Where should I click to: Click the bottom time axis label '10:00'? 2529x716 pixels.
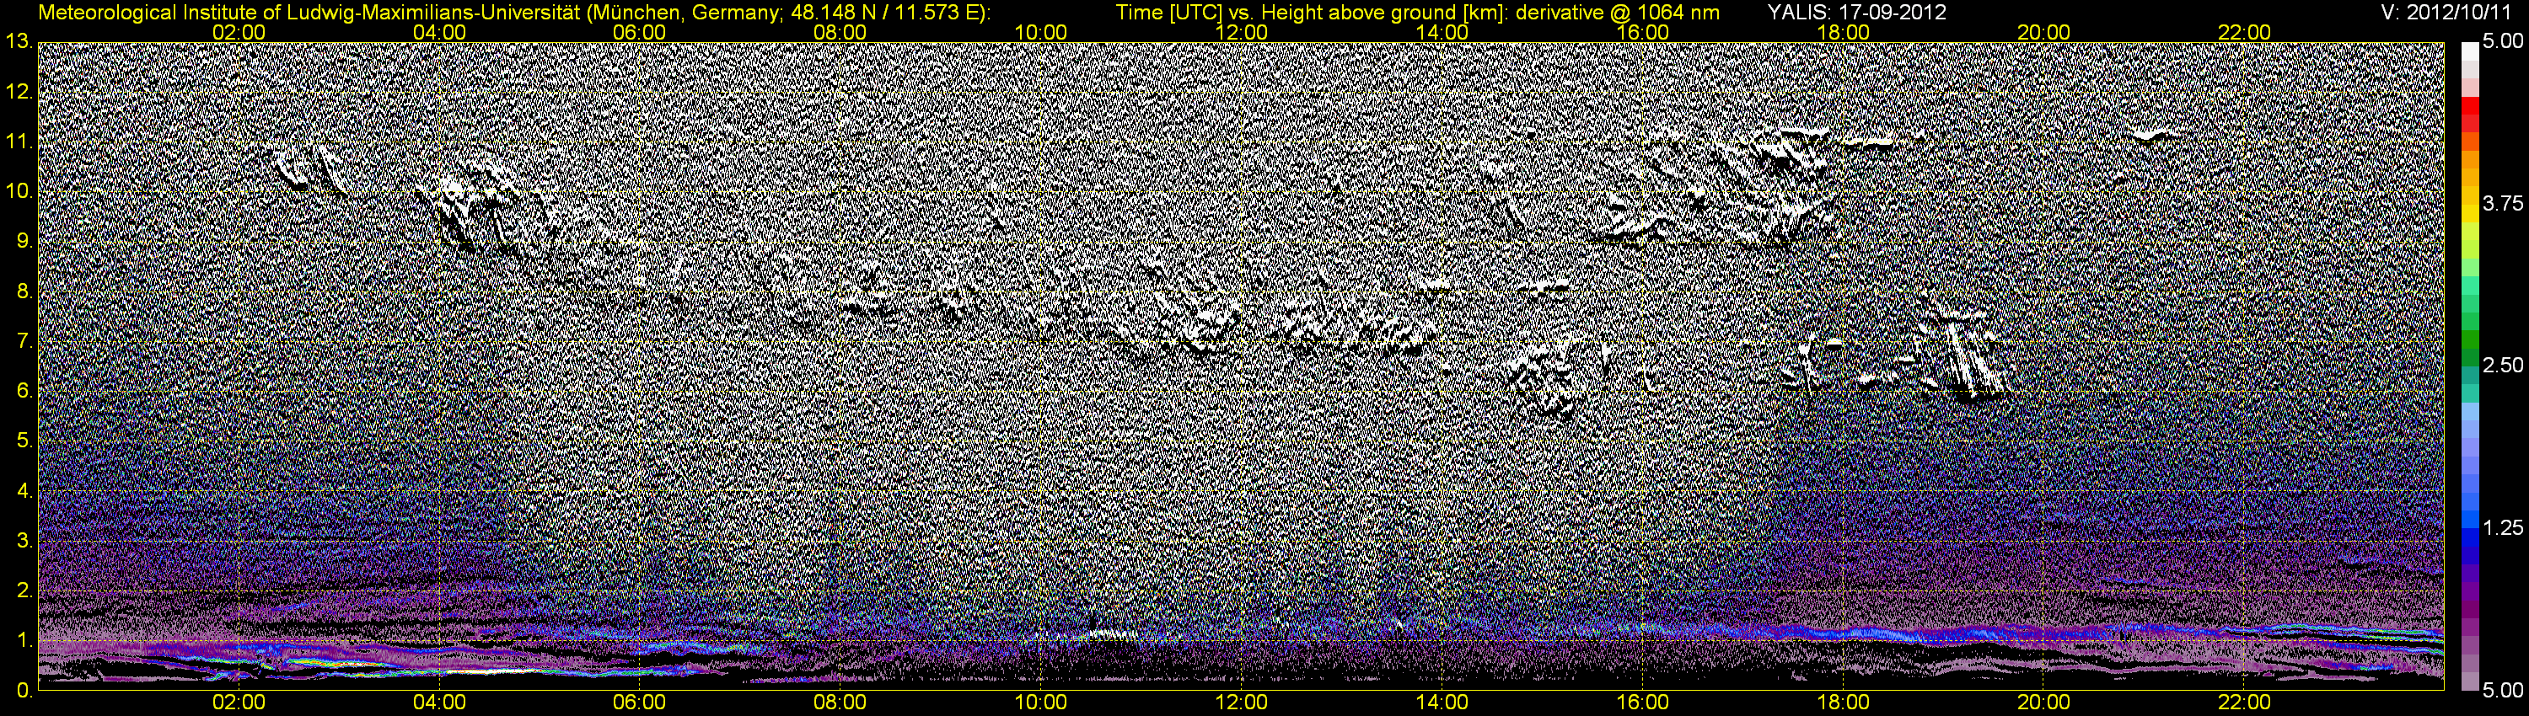pos(1040,703)
